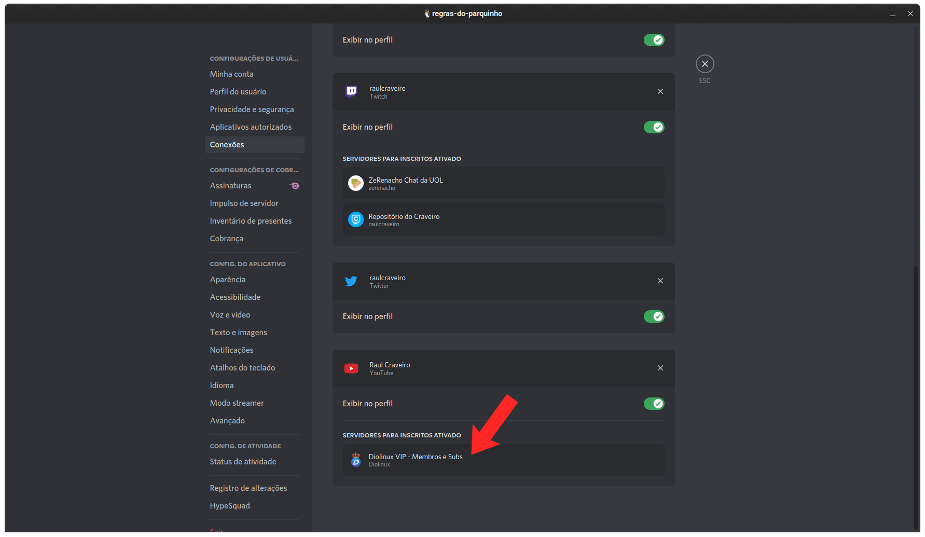The height and width of the screenshot is (537, 925).
Task: Open Aplicativos autorizados
Action: (254, 127)
